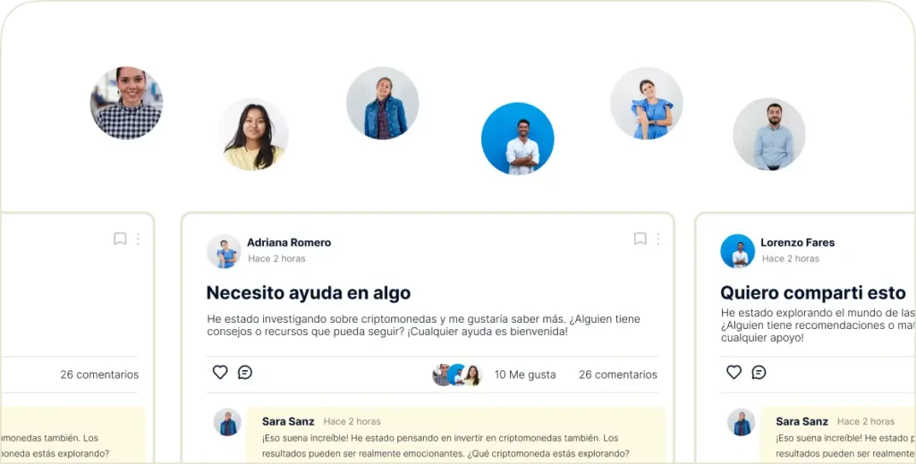The height and width of the screenshot is (464, 916).
Task: Click Sara Sanz avatar in middle comment
Action: (227, 422)
